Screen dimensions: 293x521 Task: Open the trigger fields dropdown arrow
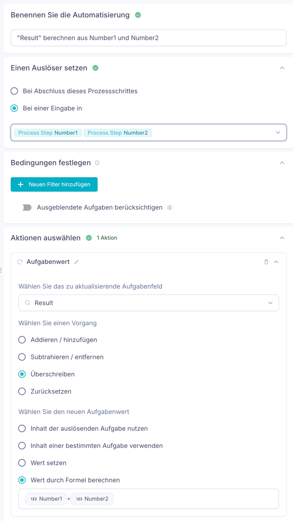(x=278, y=133)
